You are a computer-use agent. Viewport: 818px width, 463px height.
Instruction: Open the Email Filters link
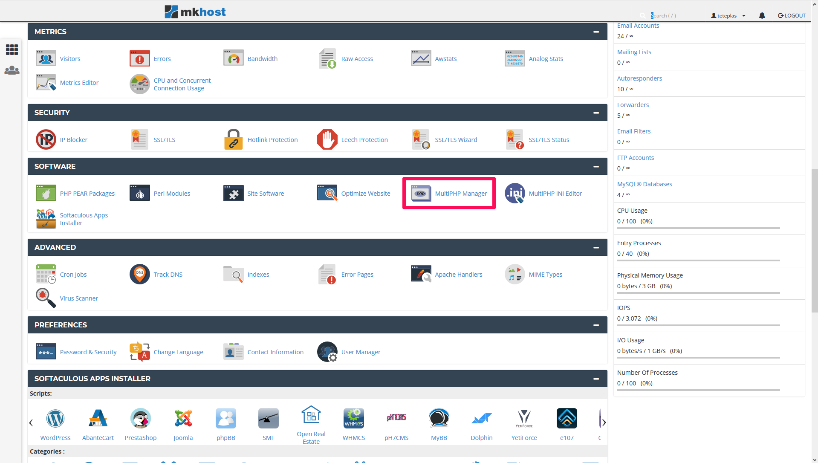point(634,131)
